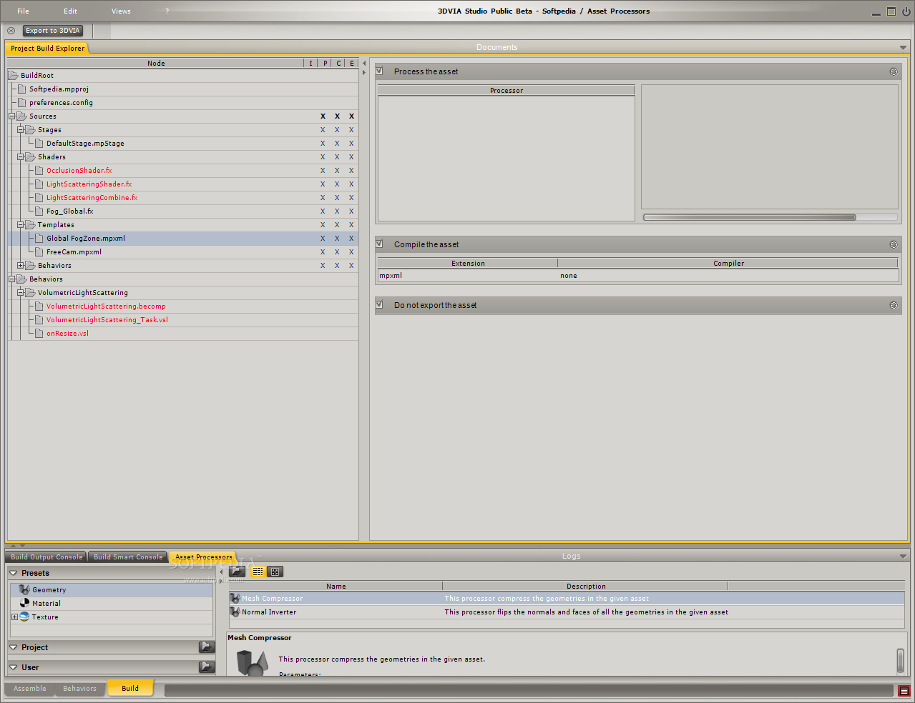Image resolution: width=915 pixels, height=703 pixels.
Task: Click the description pane vertical scrollbar
Action: pyautogui.click(x=900, y=660)
